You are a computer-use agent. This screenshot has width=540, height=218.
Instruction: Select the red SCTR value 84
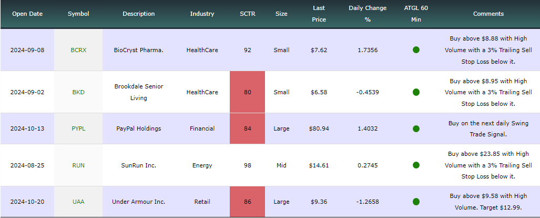tap(247, 128)
